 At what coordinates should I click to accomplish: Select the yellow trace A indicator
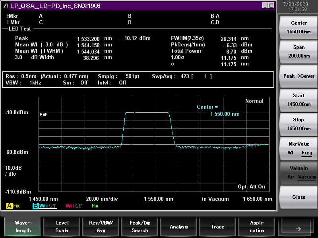(x=9, y=206)
